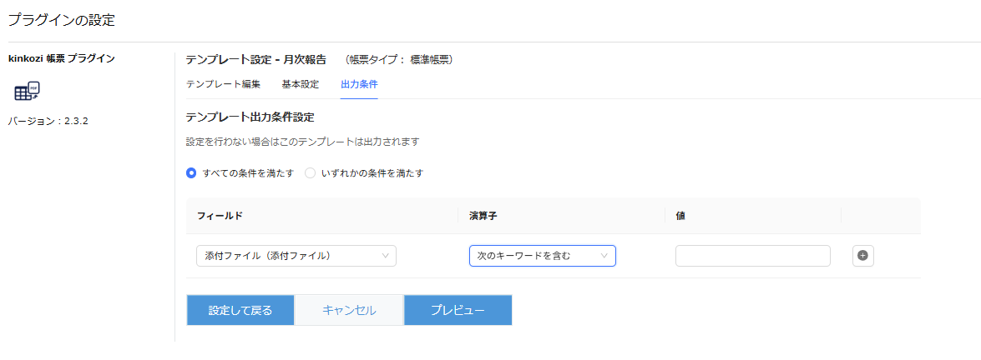Click the フィールド column header
Viewport: 981px width, 360px height.
coord(220,216)
